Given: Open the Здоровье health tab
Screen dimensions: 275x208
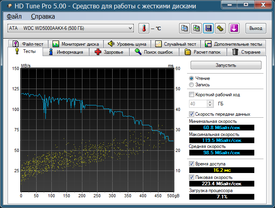Looking at the screenshot, I should [109, 52].
